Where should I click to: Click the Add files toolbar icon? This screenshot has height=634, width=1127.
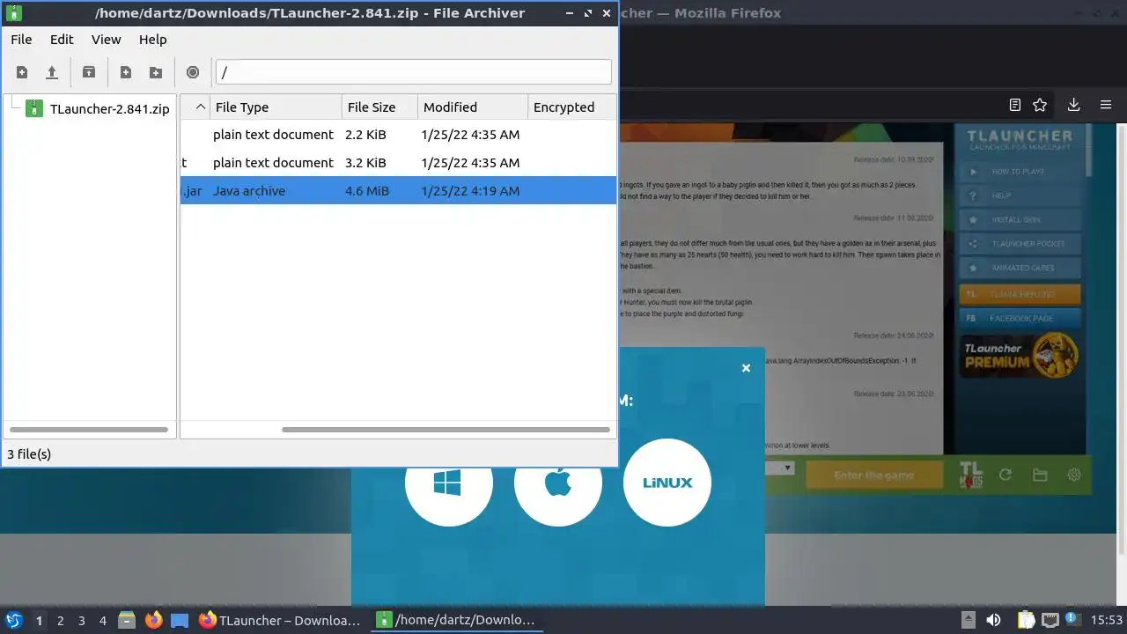(x=126, y=72)
